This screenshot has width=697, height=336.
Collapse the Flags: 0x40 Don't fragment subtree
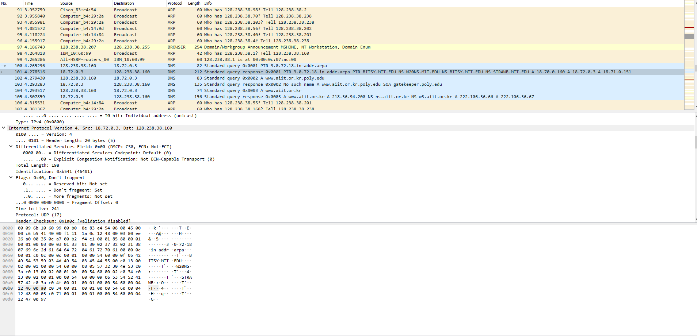click(11, 178)
